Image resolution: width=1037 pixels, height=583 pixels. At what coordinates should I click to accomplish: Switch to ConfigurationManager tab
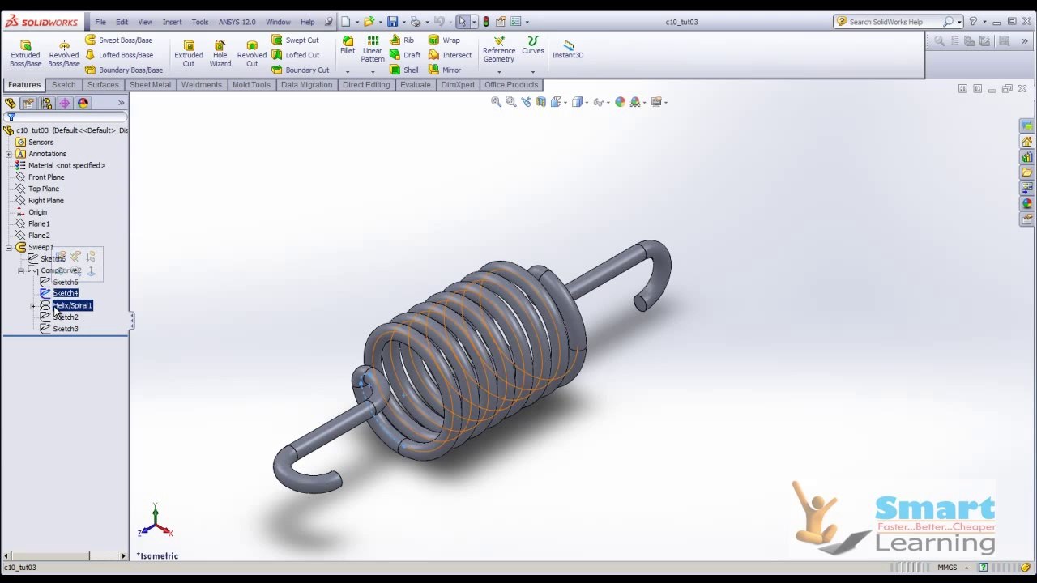click(x=46, y=103)
